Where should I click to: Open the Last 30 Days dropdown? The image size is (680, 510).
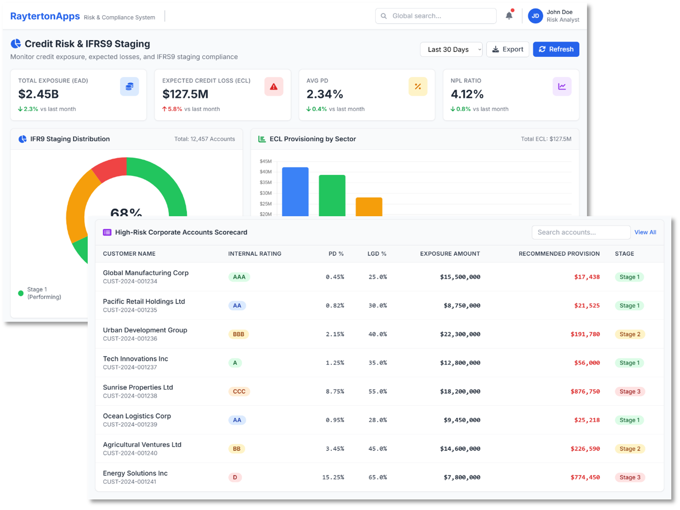click(451, 49)
